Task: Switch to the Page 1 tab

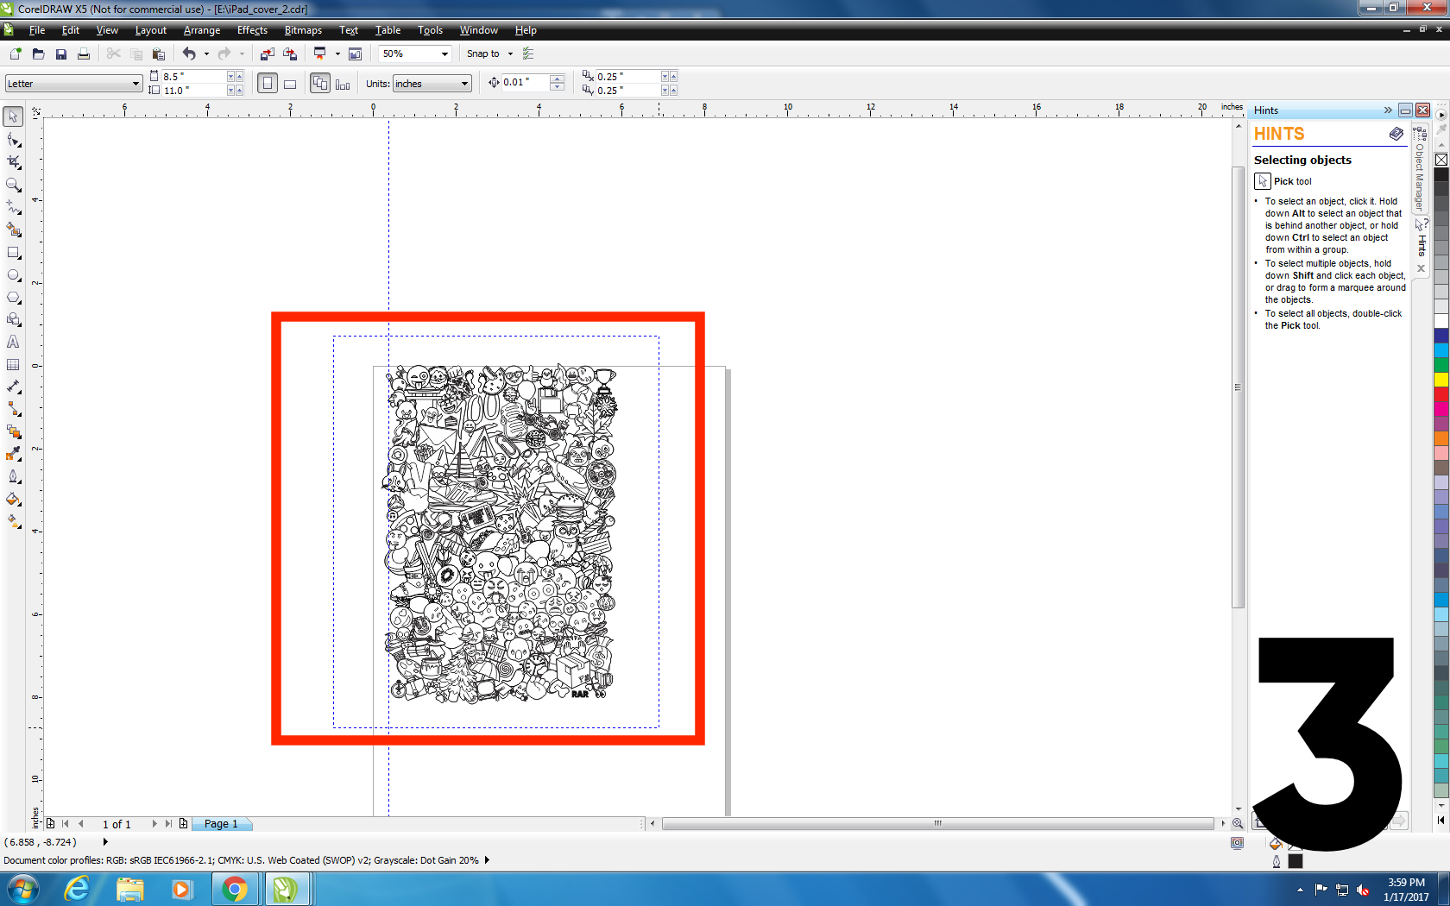Action: [x=221, y=824]
